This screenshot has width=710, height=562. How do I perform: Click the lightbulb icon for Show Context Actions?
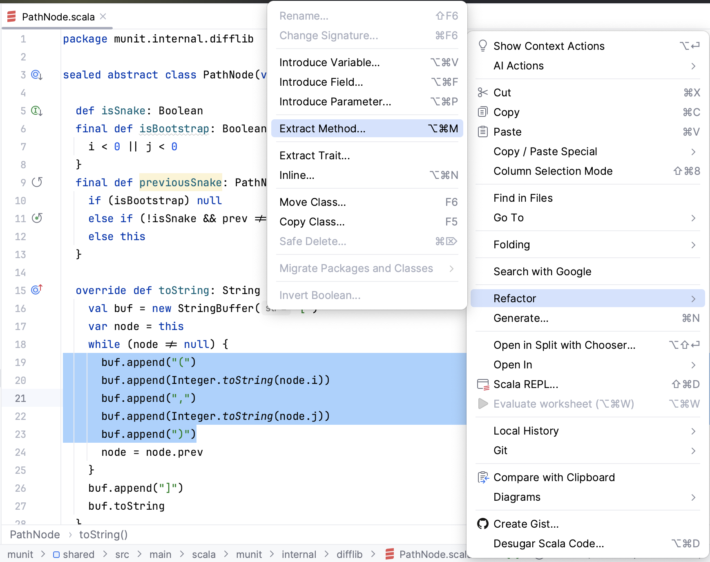pos(483,46)
